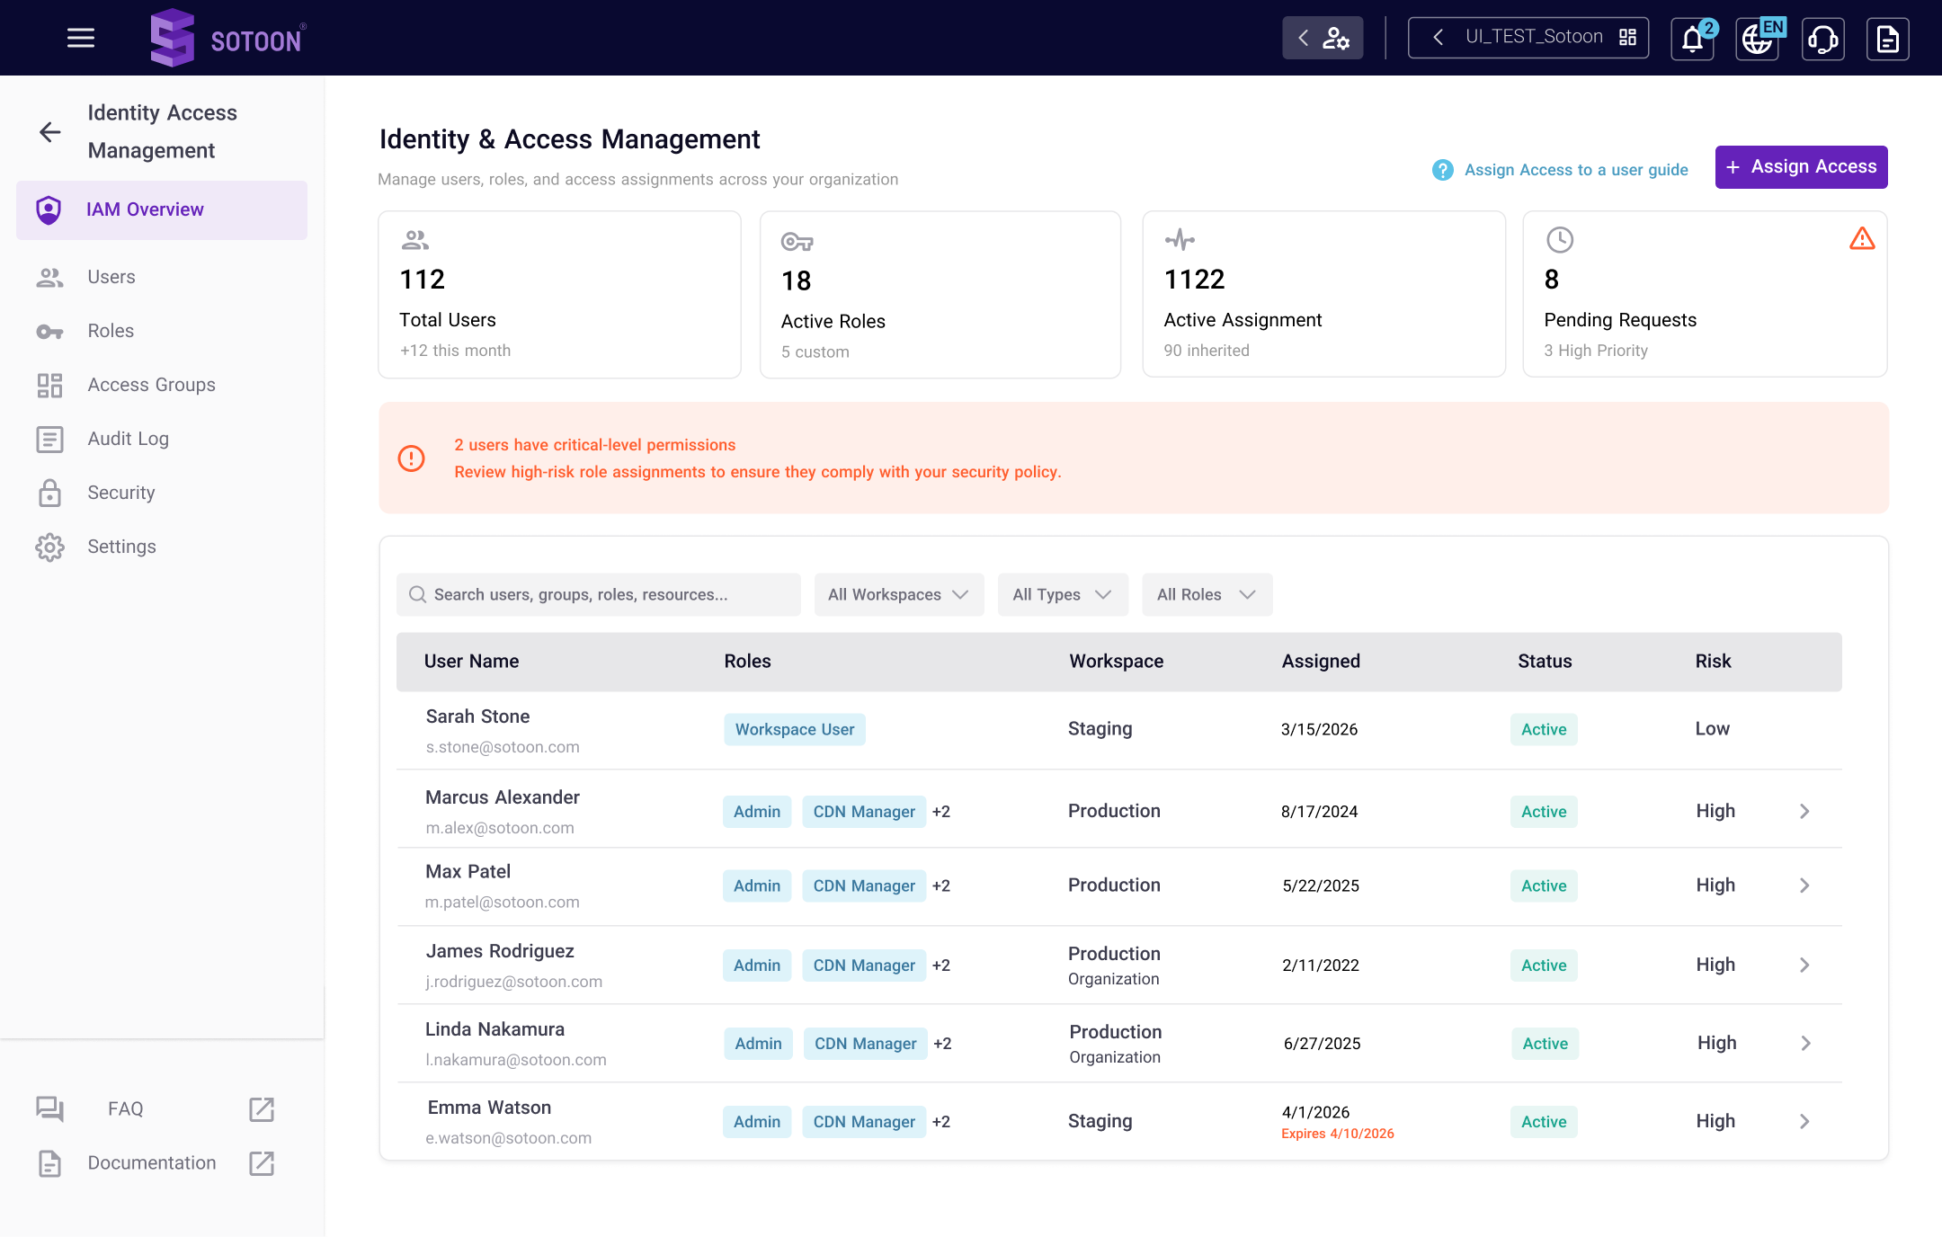The height and width of the screenshot is (1237, 1942).
Task: Open FAQ external link icon
Action: pyautogui.click(x=262, y=1109)
